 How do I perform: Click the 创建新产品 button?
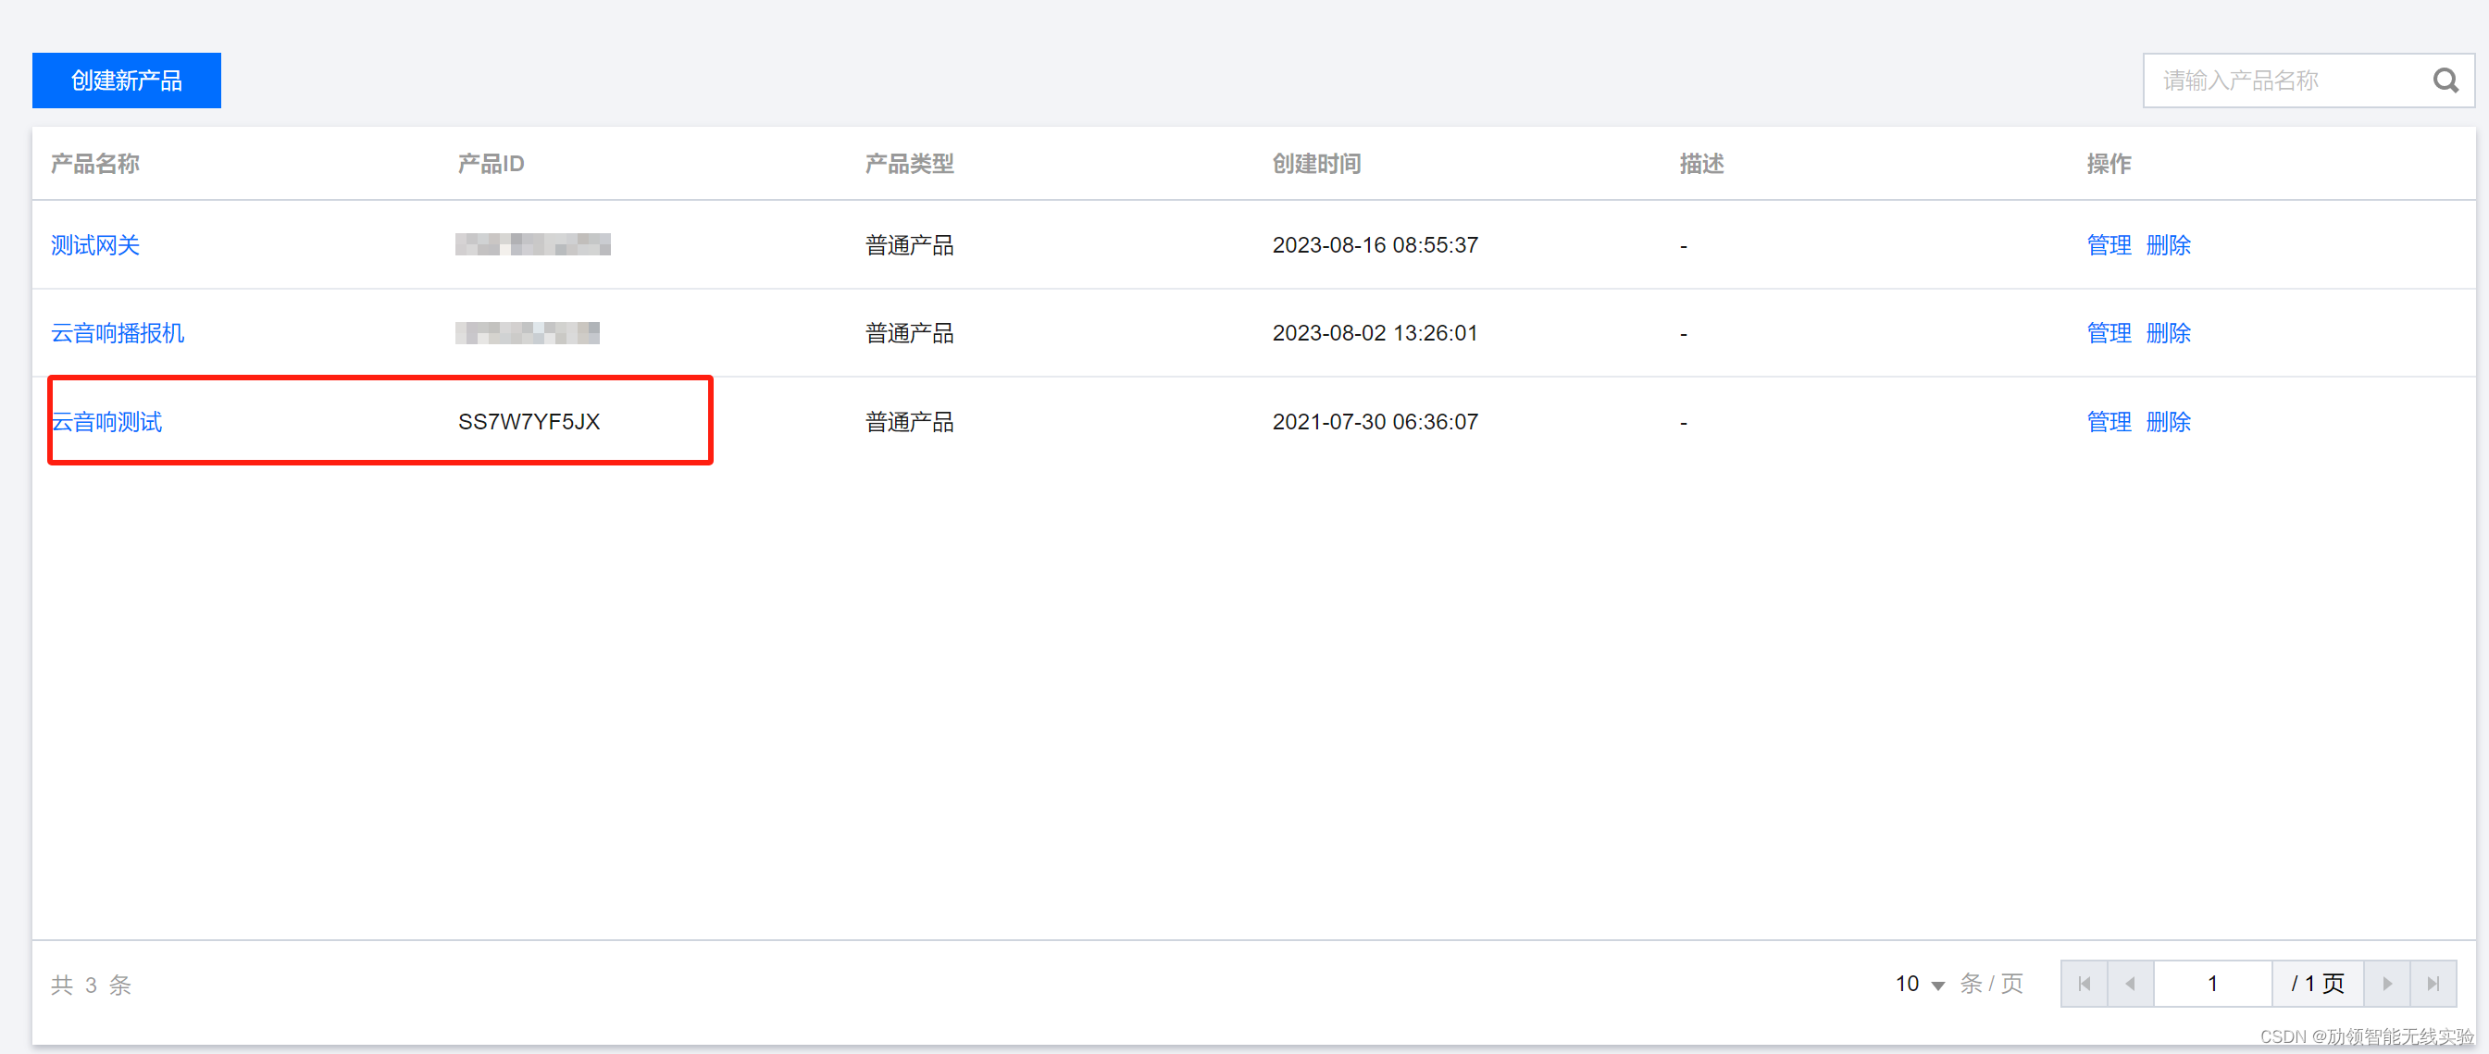point(127,81)
